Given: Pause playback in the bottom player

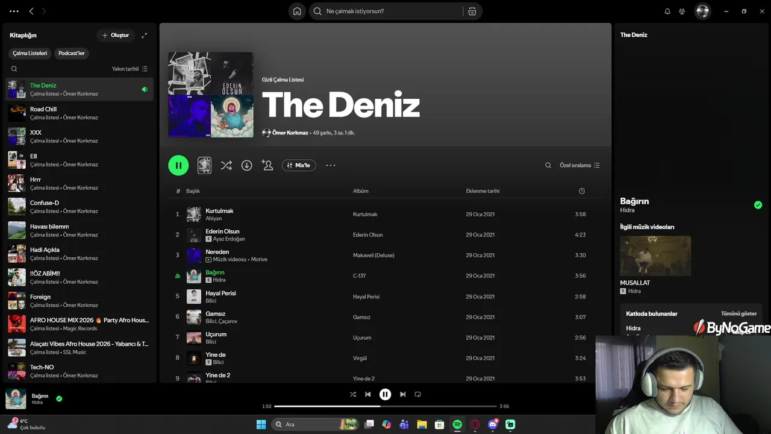Looking at the screenshot, I should coord(385,394).
